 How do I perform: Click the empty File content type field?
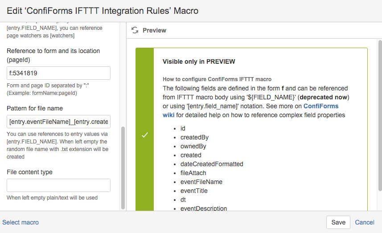(x=58, y=185)
